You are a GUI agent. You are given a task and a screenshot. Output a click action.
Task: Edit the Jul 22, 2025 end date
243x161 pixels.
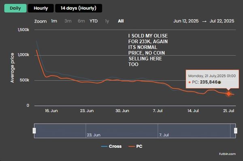222,21
